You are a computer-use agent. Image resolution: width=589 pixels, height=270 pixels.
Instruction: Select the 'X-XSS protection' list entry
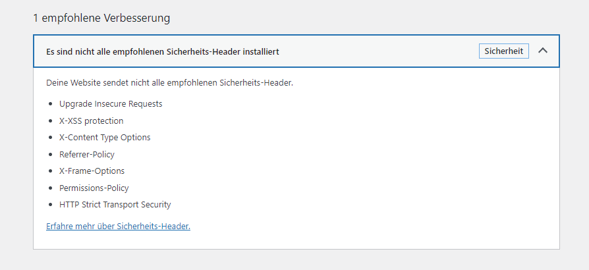[x=92, y=121]
